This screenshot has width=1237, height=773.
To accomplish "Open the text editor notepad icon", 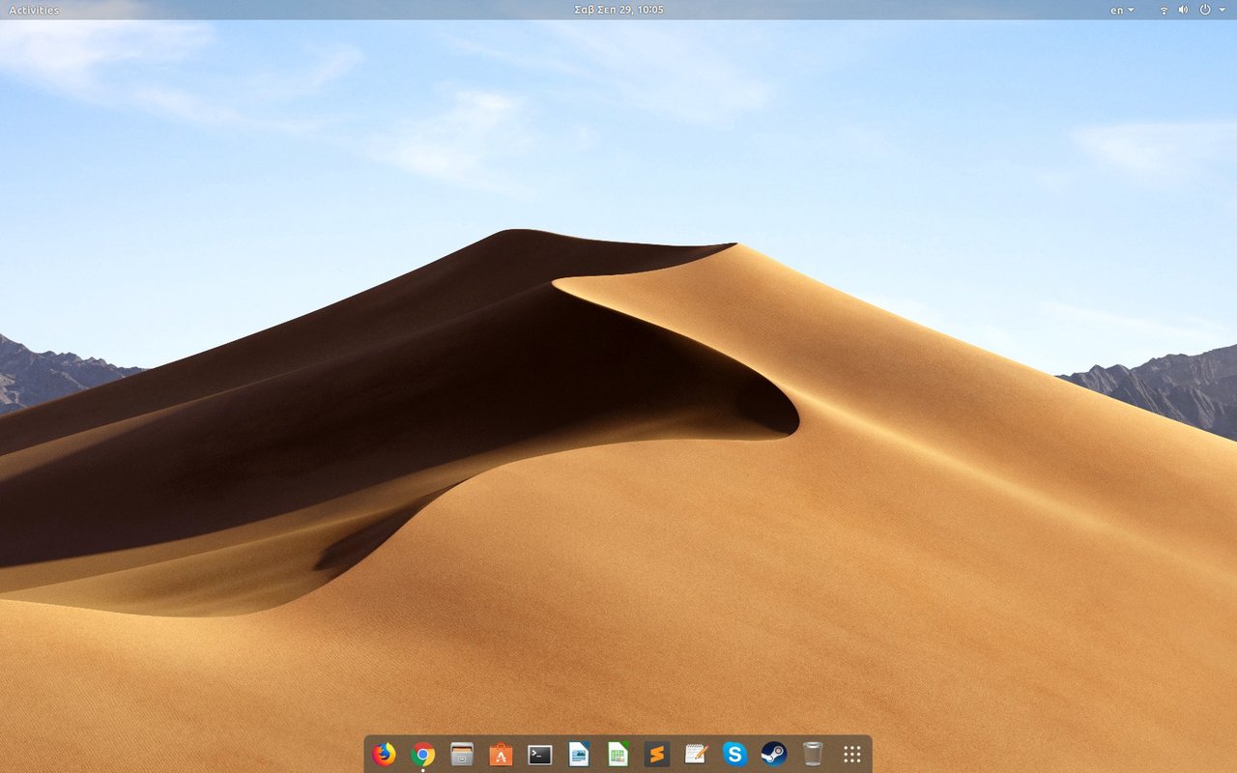I will point(696,754).
